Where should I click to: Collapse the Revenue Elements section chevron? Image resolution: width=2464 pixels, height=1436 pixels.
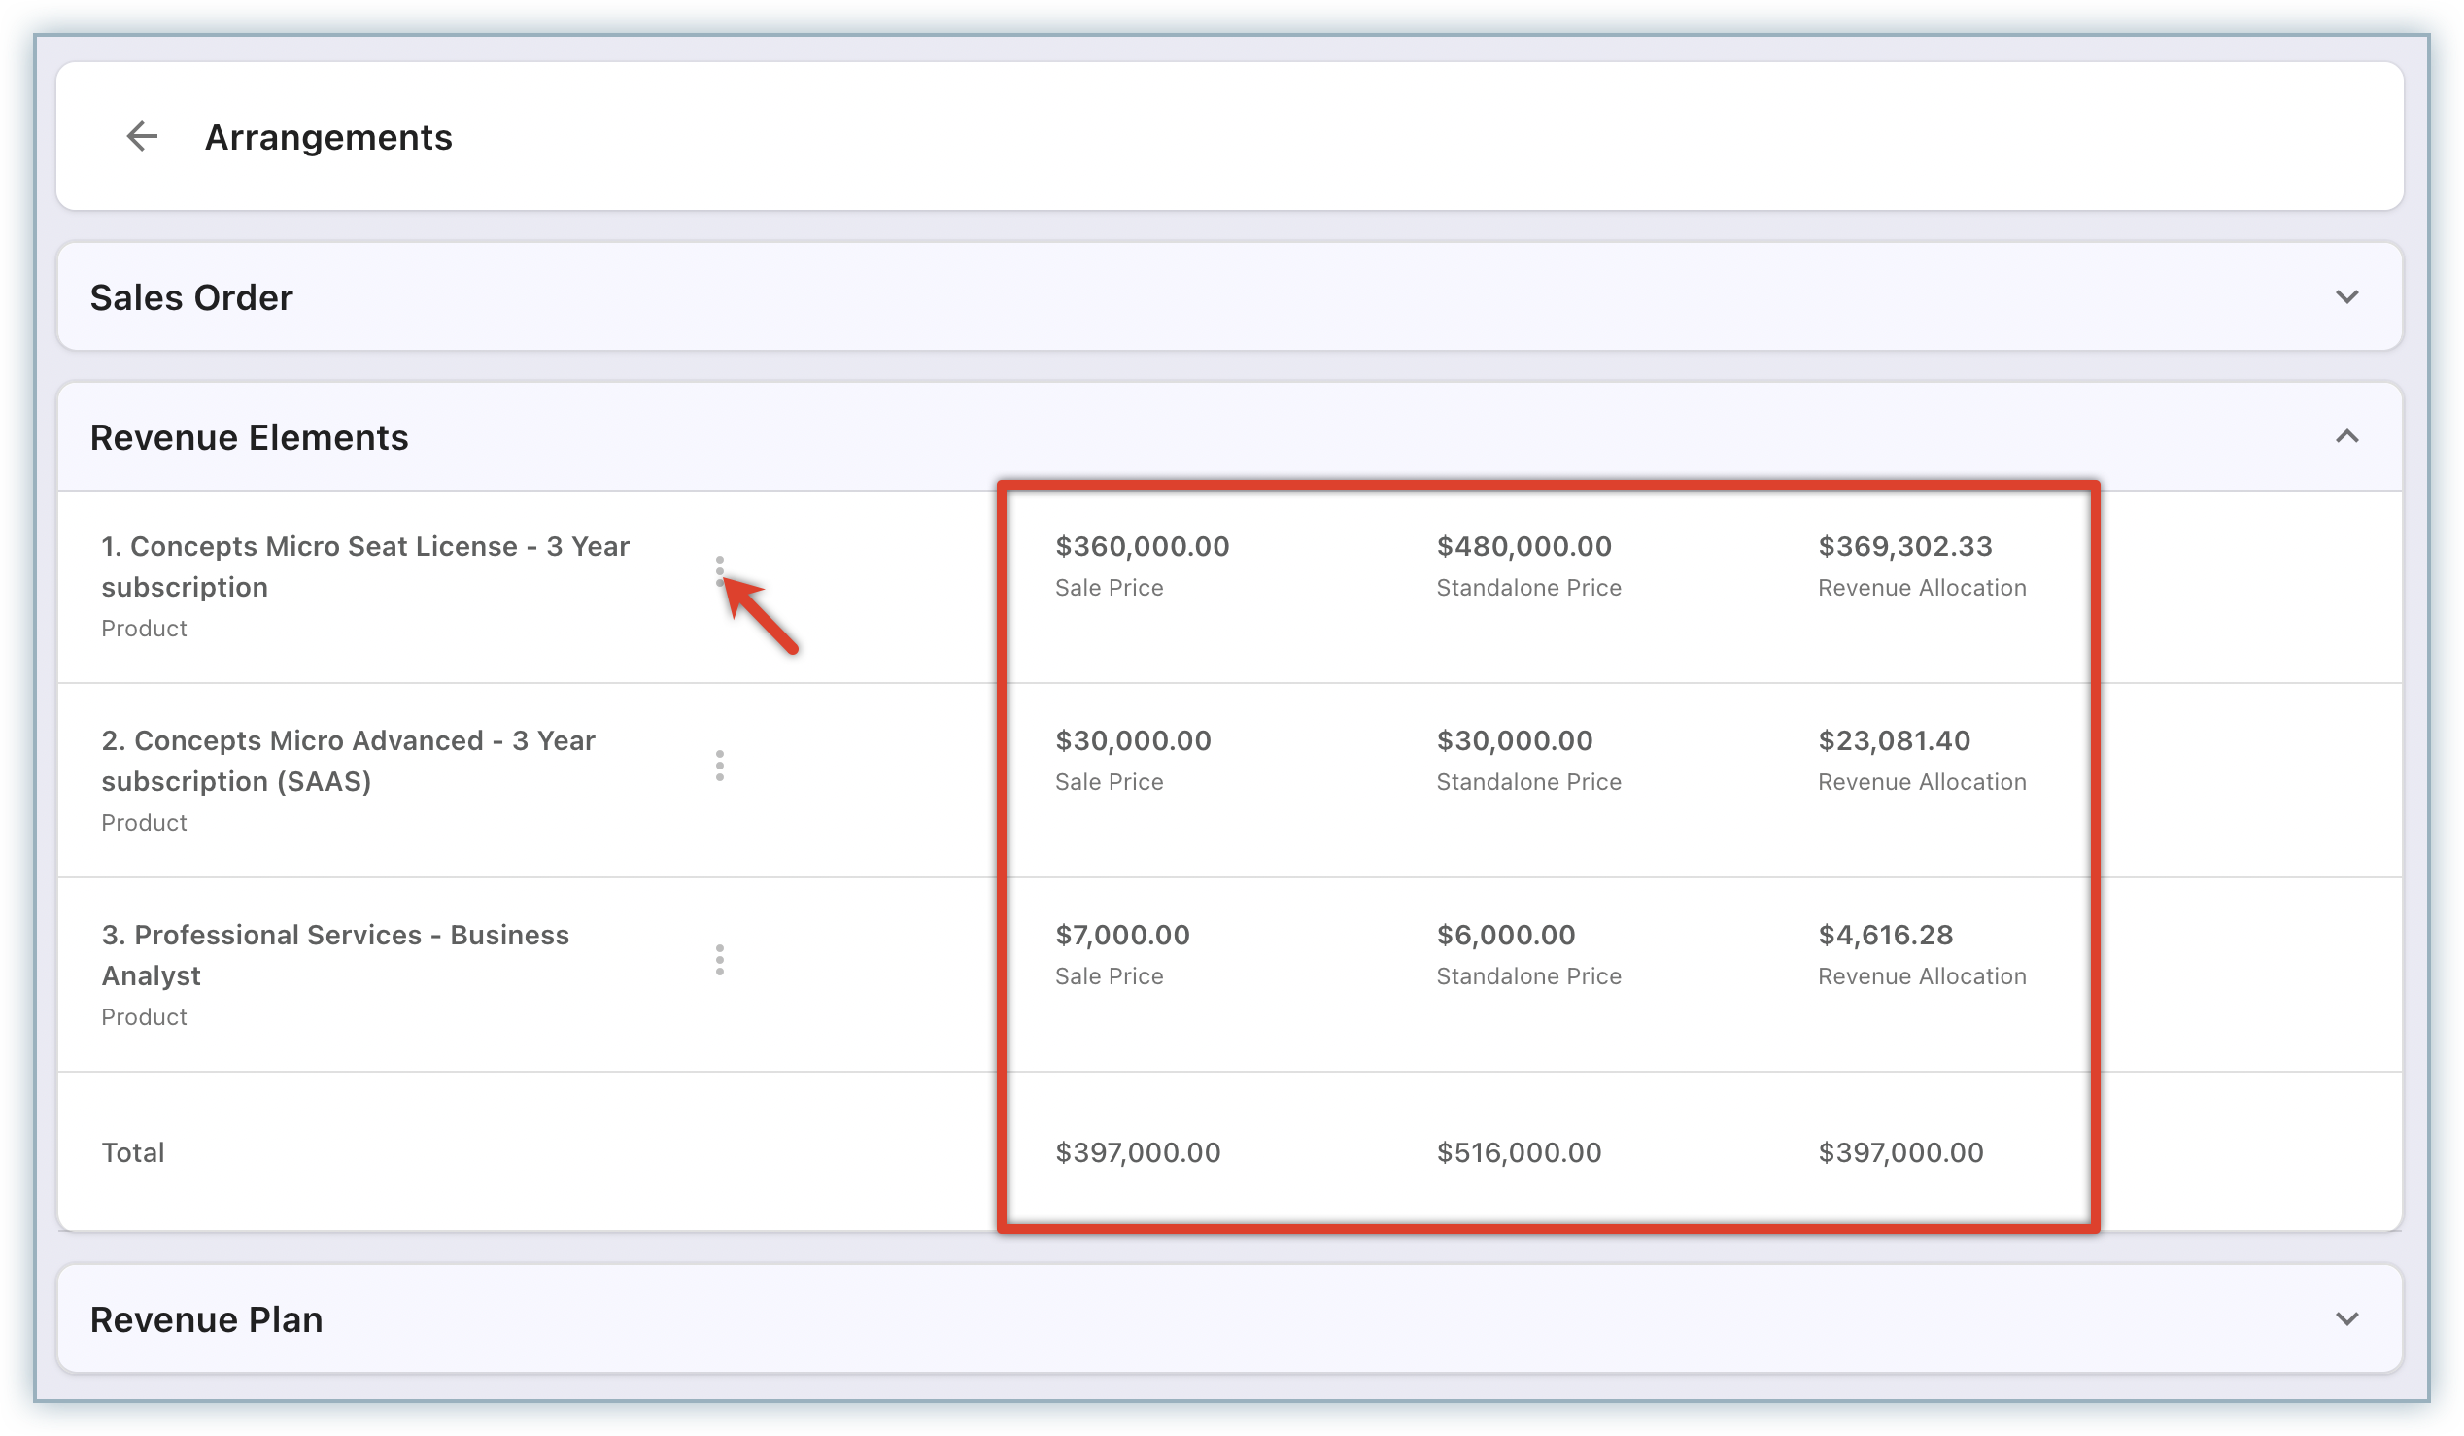(2346, 437)
